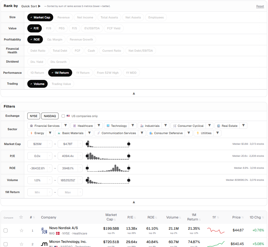Select FCF Yield value metric

(114, 28)
